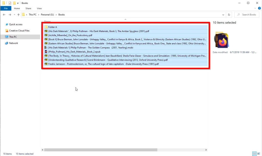262x156 pixels.
Task: Click the Properties icon in Quick Access Toolbar
Action: [x=10, y=3]
